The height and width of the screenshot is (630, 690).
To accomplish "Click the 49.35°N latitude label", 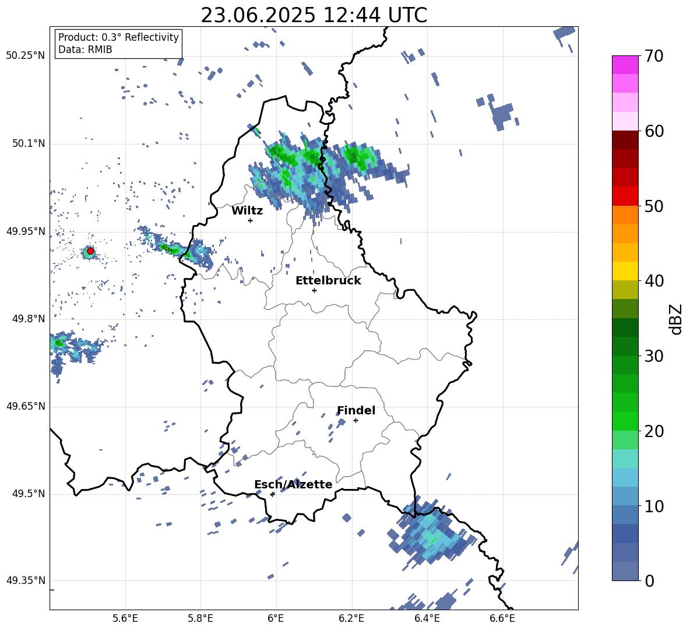I will (26, 580).
